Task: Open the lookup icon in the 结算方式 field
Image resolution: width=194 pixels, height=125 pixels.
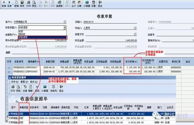Action: click(x=135, y=34)
